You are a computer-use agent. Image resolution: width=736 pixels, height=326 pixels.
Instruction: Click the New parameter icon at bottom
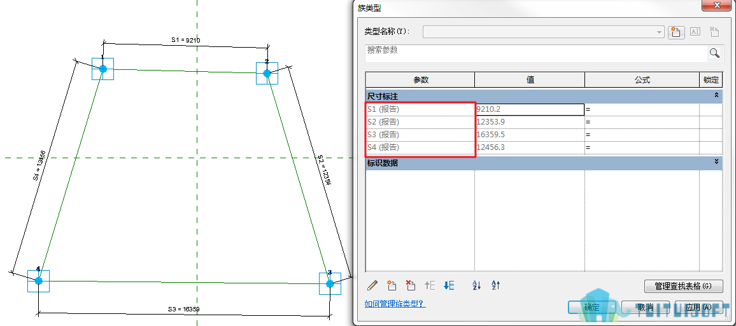(x=391, y=285)
